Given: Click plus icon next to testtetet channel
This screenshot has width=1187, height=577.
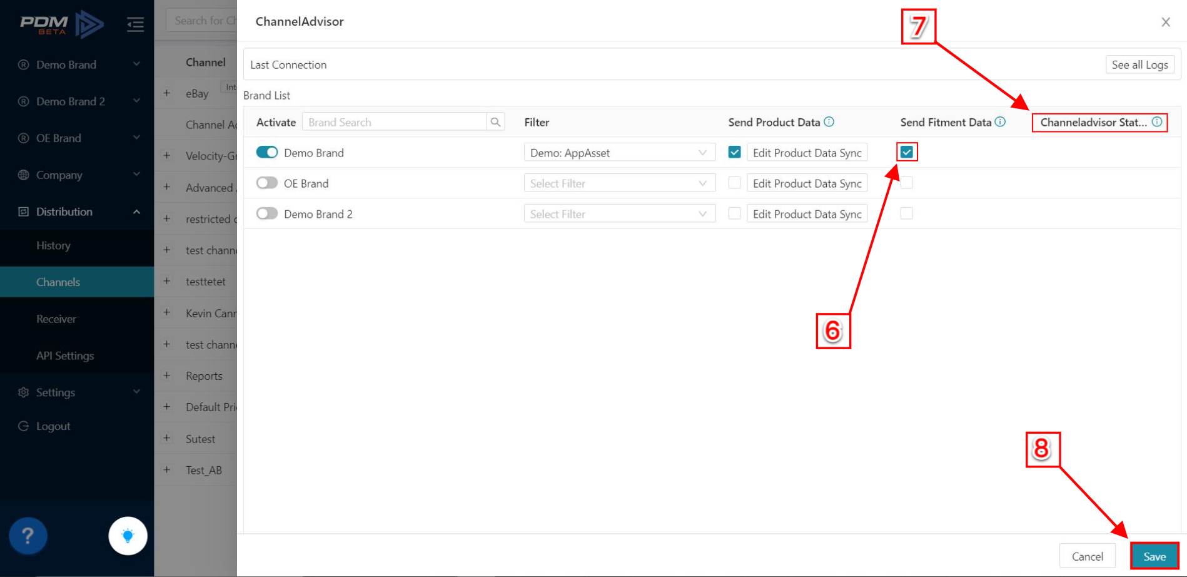Looking at the screenshot, I should coord(167,281).
